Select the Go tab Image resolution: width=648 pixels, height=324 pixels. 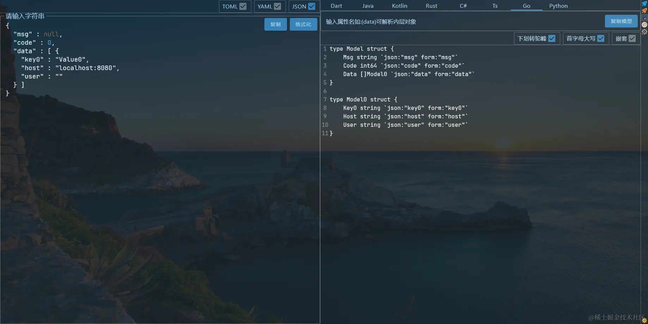526,6
